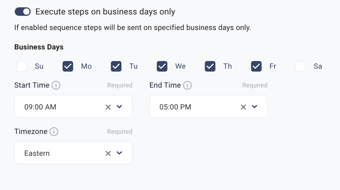Expand the End Time dropdown arrow

[255, 107]
